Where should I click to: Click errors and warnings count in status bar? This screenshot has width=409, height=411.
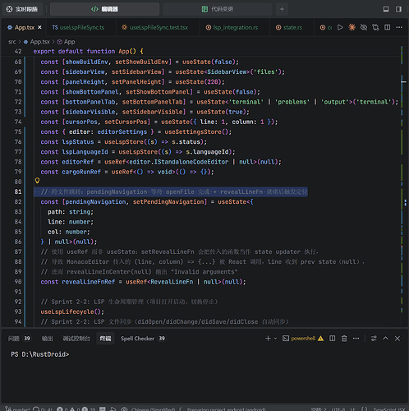tap(76, 409)
